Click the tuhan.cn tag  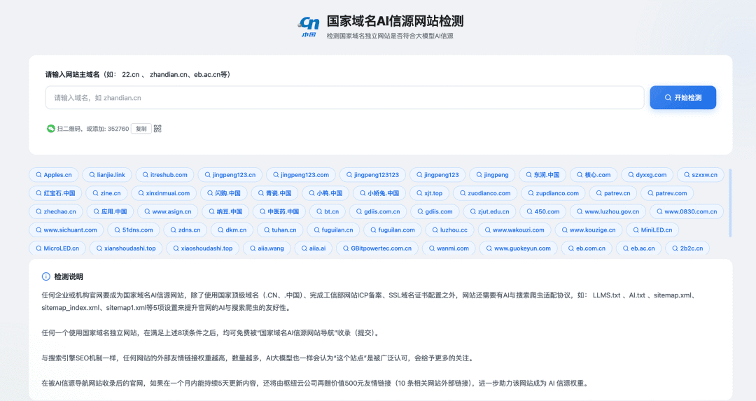pos(280,230)
